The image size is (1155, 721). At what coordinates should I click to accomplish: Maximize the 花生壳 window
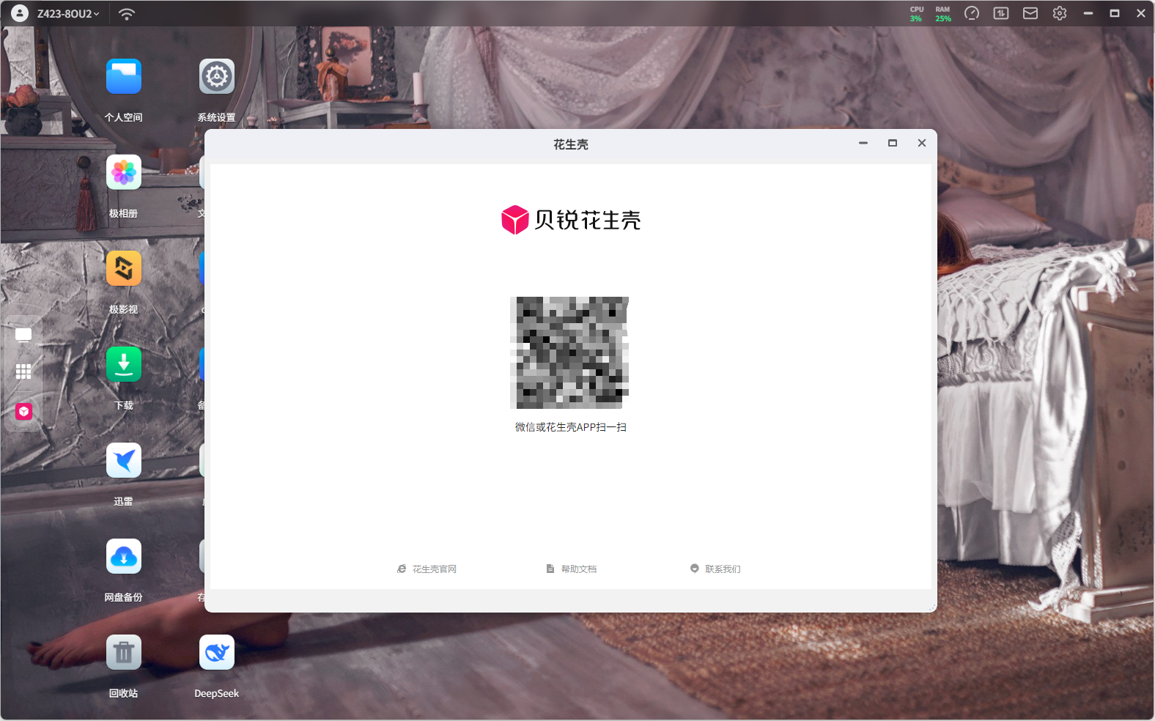tap(893, 143)
